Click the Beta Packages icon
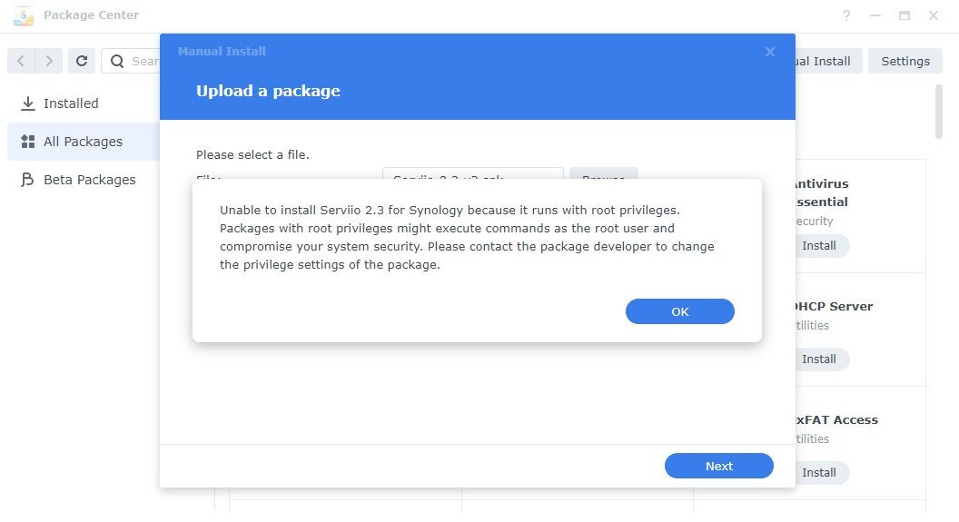The image size is (959, 522). click(x=27, y=180)
